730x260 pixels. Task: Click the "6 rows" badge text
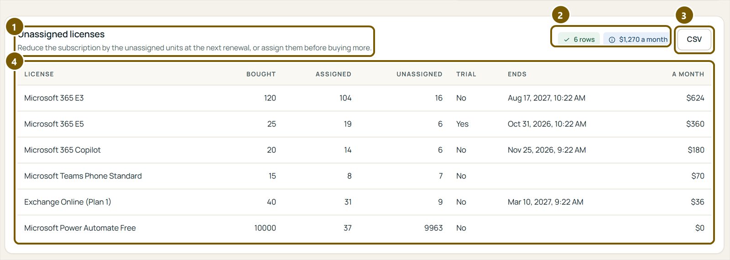584,40
